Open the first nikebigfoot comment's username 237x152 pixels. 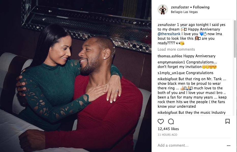168,79
